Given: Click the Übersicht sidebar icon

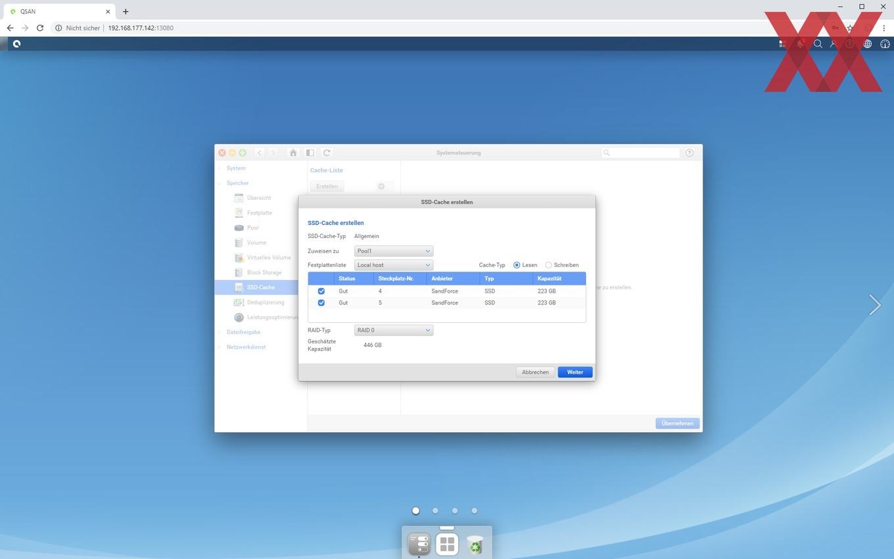Looking at the screenshot, I should coord(239,198).
